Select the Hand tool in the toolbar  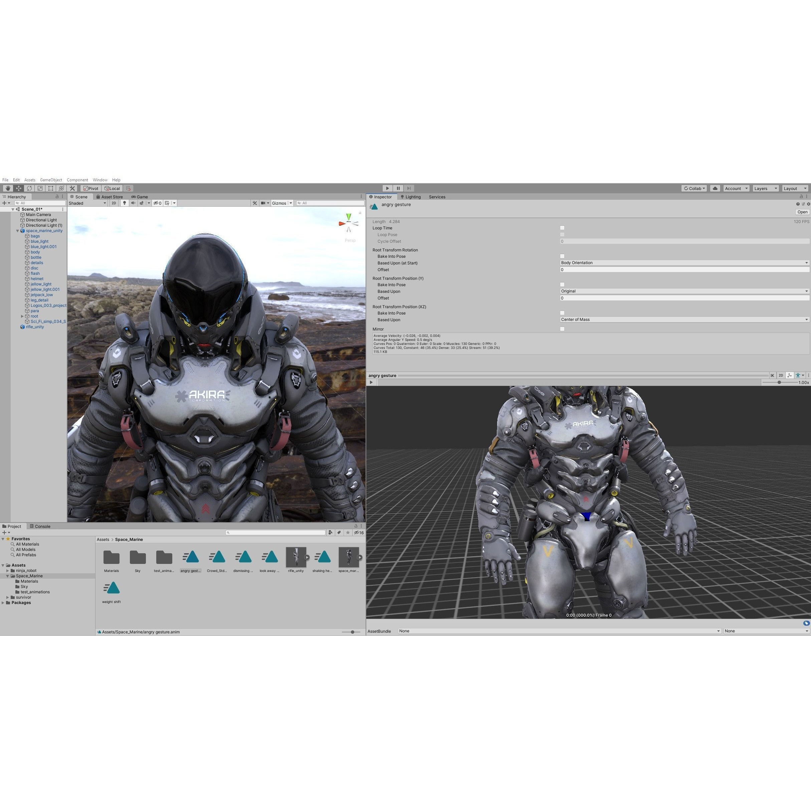pos(8,188)
